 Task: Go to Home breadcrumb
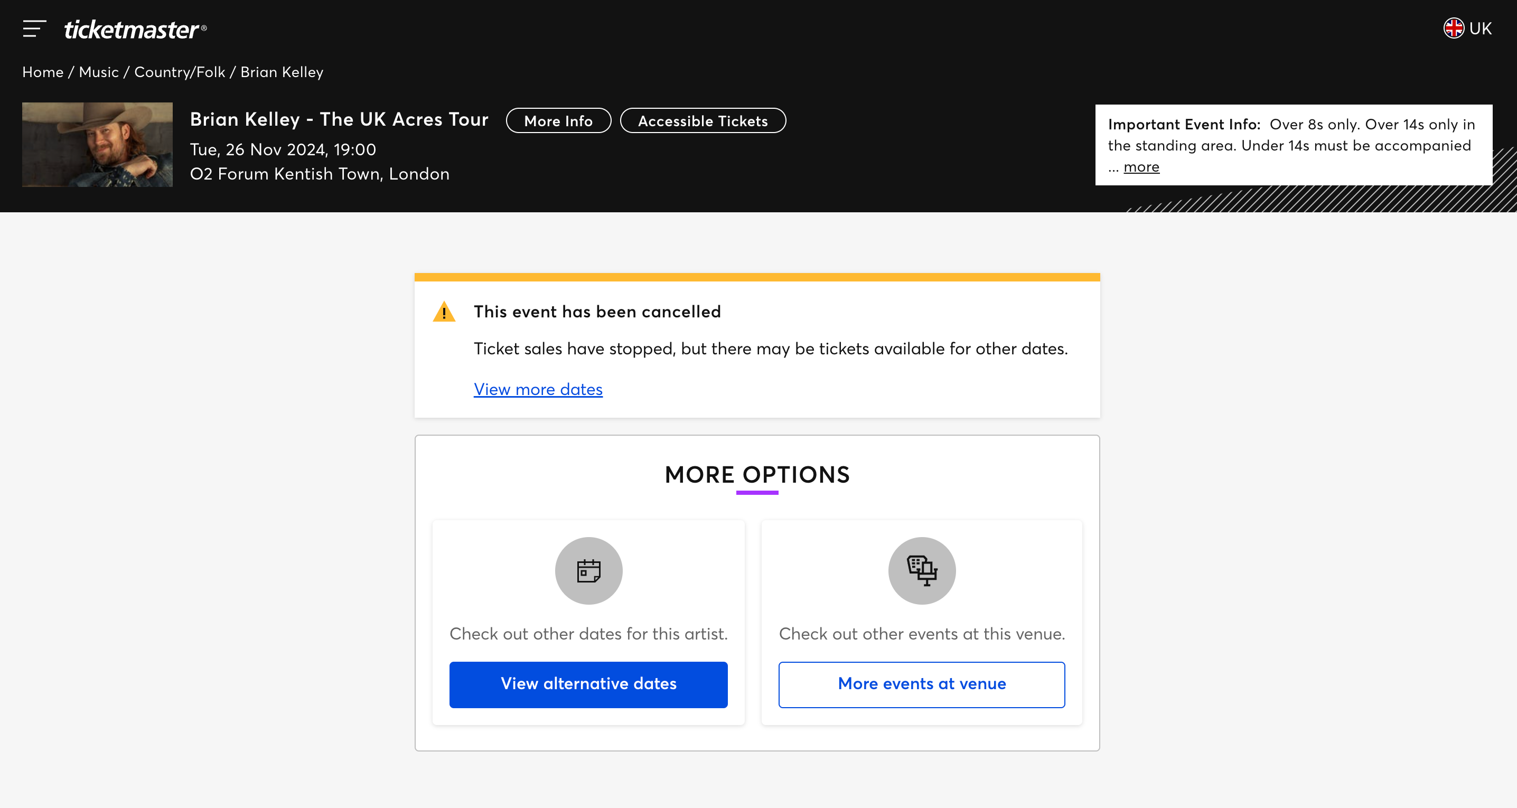[42, 72]
